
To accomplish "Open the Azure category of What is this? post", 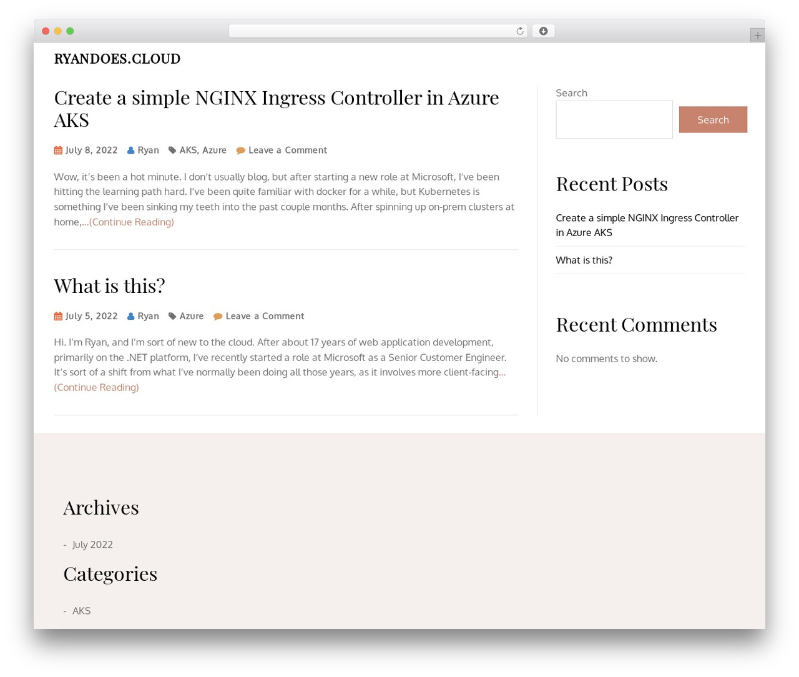I will point(192,316).
